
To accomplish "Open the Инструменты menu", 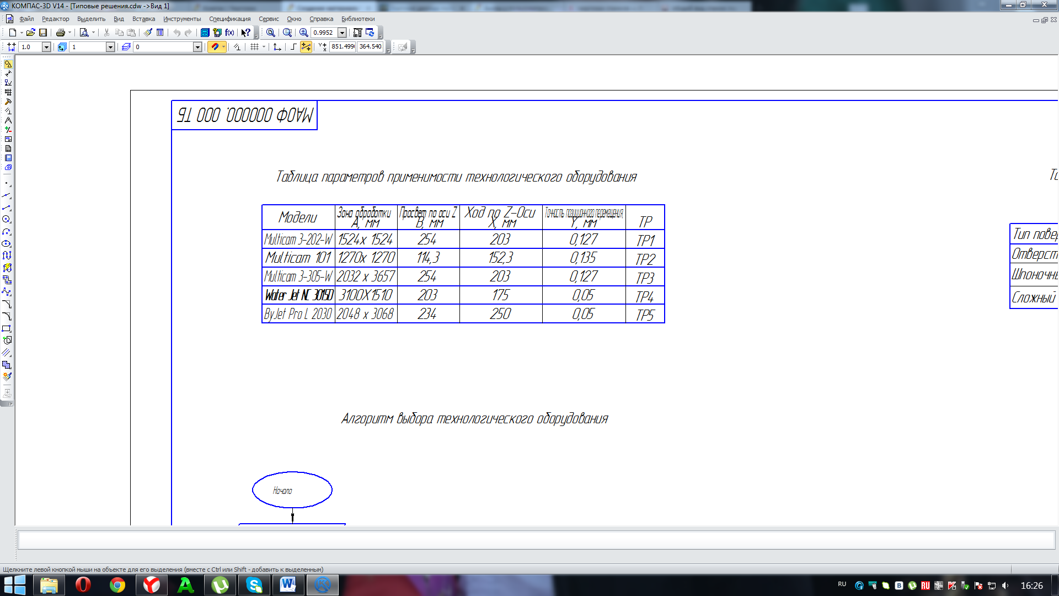I will point(182,19).
